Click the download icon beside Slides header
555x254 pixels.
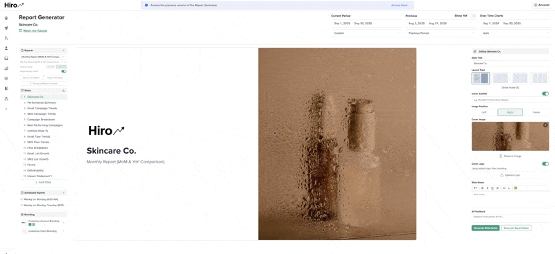(x=64, y=91)
